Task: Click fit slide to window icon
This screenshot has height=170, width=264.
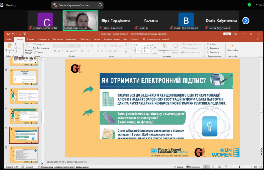Action: tap(259, 167)
